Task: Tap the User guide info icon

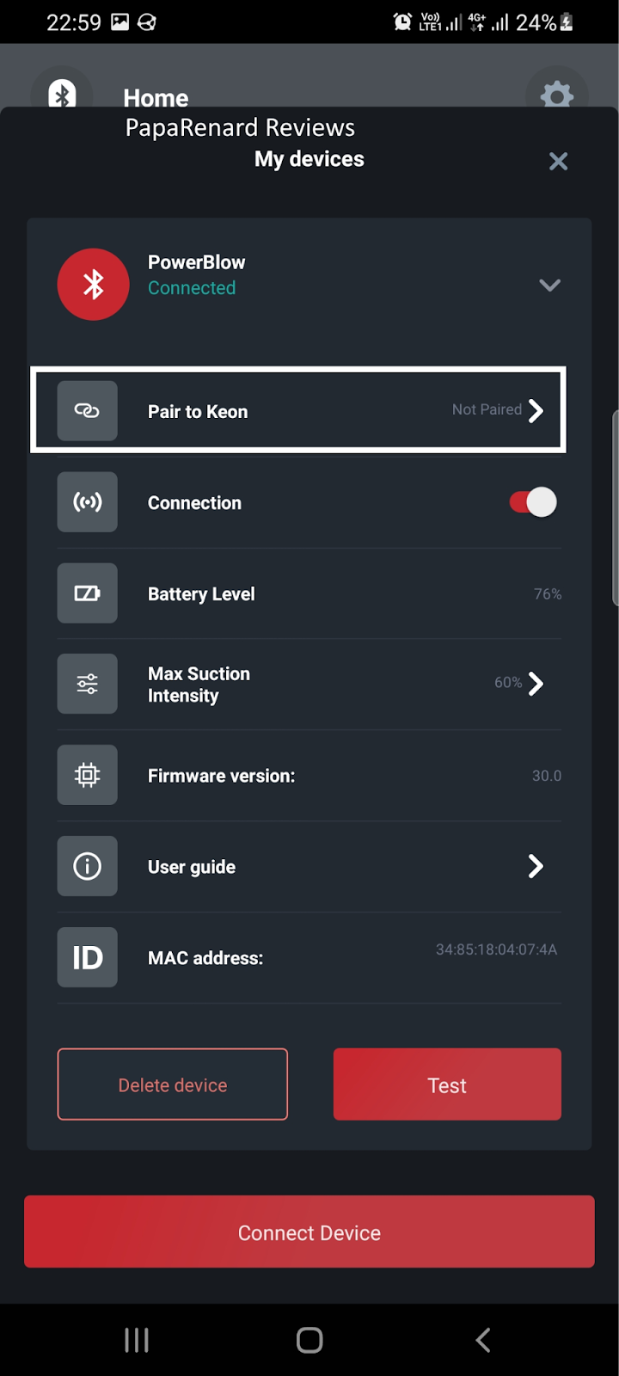Action: point(87,866)
